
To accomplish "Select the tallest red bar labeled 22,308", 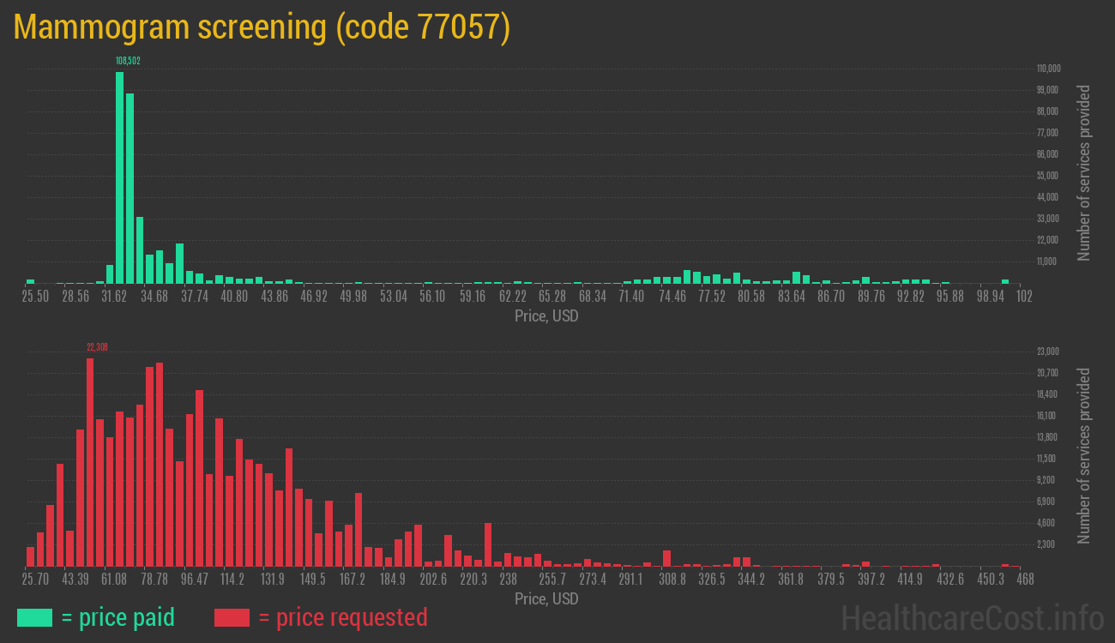I will (x=90, y=461).
